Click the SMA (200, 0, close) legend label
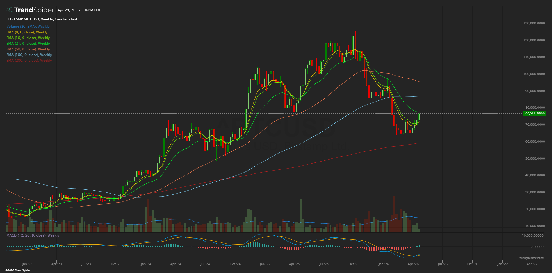Screen dimensions: 552x273 (29, 61)
